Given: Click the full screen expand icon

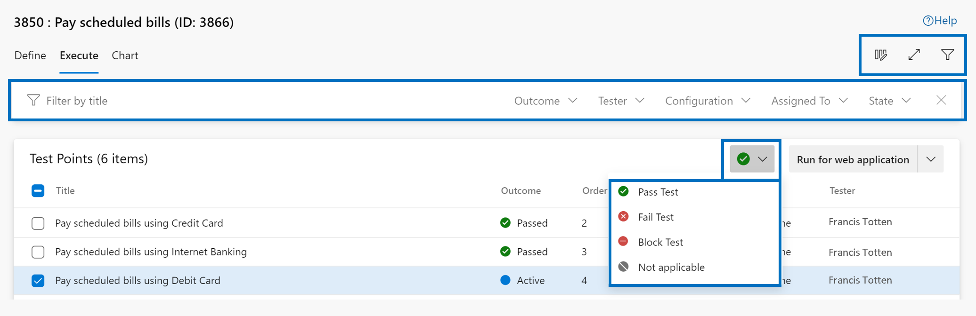Looking at the screenshot, I should 914,55.
